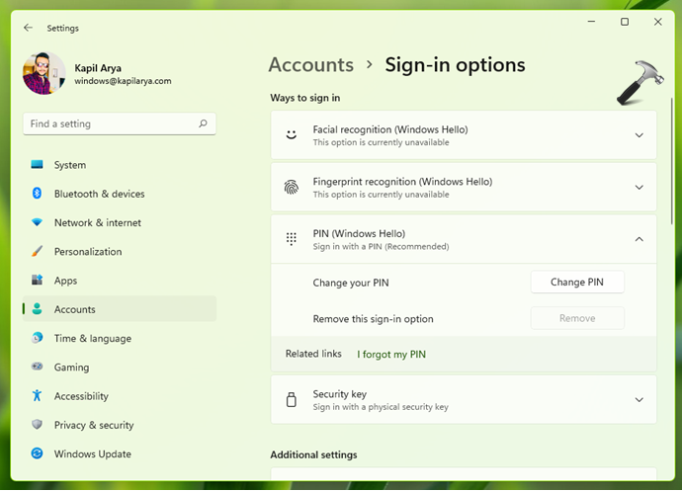Viewport: 682px width, 491px height.
Task: Select Time & language in sidebar
Action: (x=92, y=338)
